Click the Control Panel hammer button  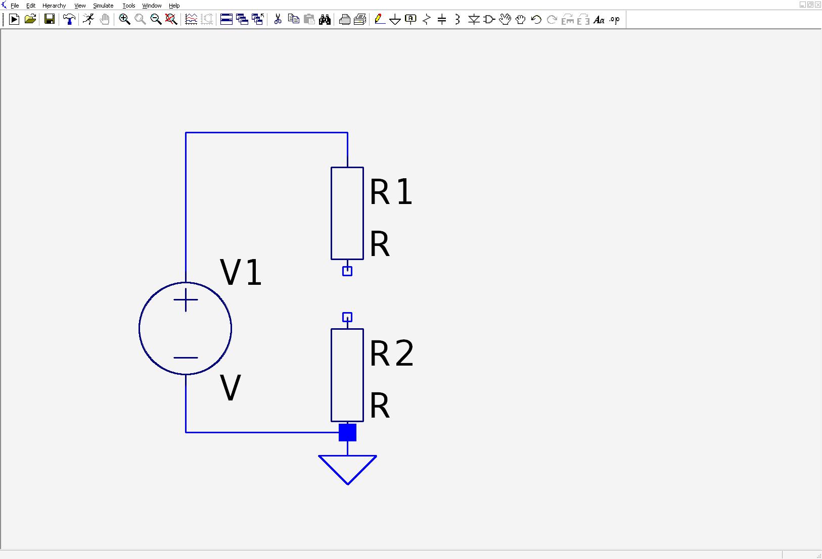(x=69, y=20)
